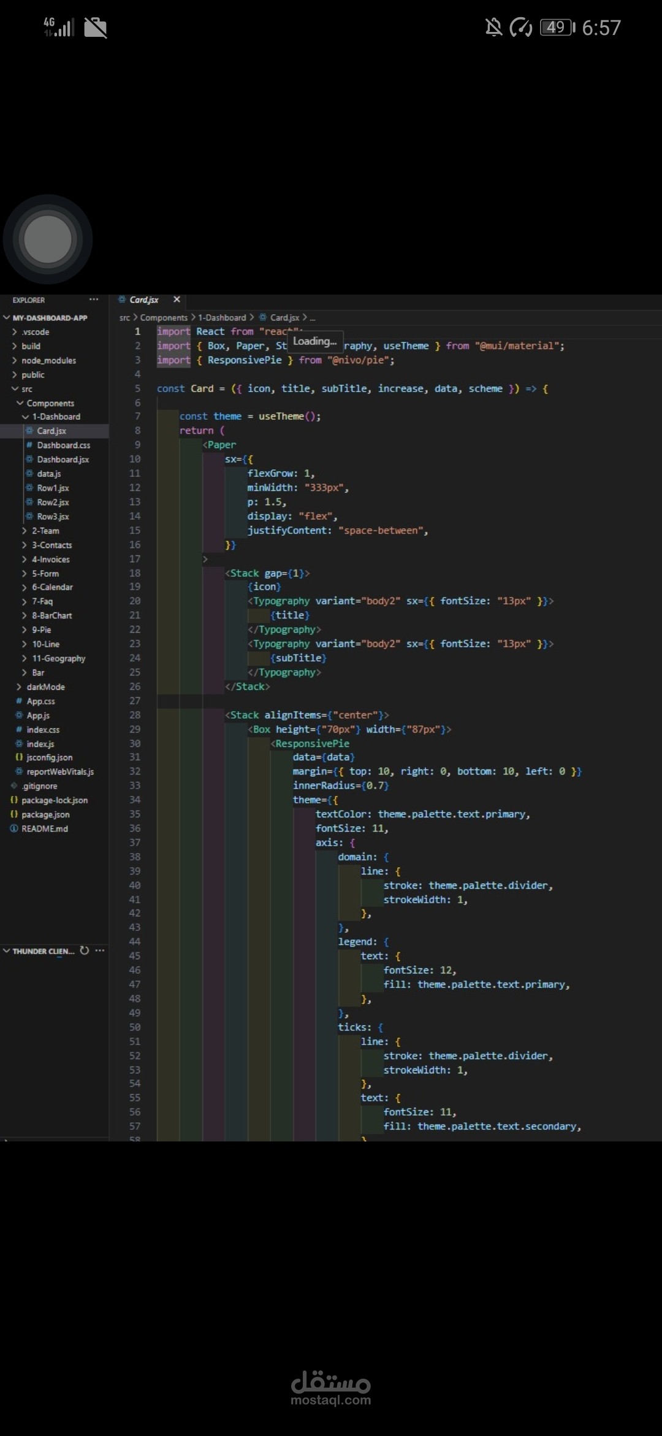662x1436 pixels.
Task: Expand the 4-Invoices folder
Action: pos(50,559)
